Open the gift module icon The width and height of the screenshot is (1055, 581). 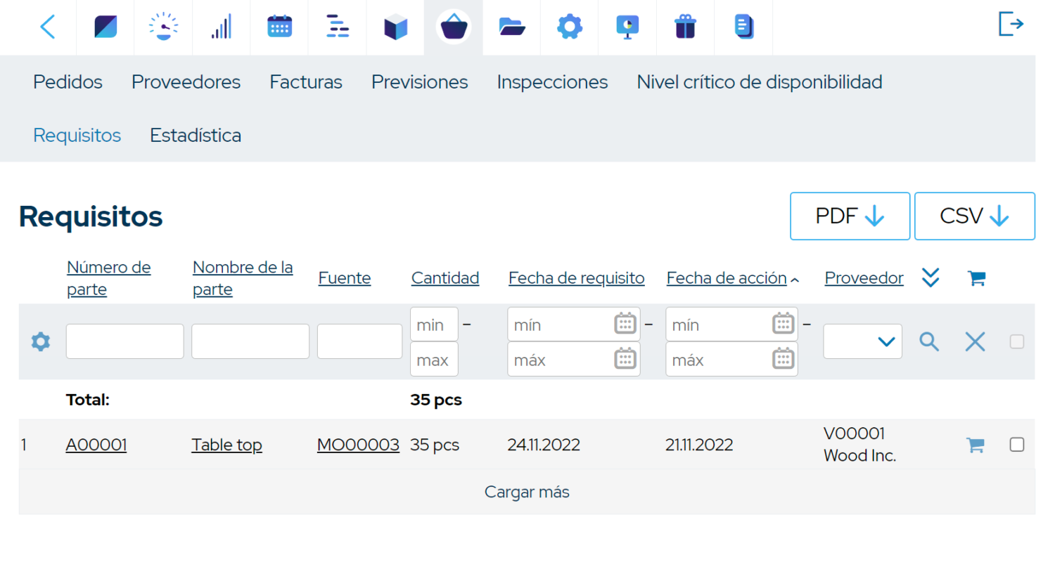click(x=684, y=27)
